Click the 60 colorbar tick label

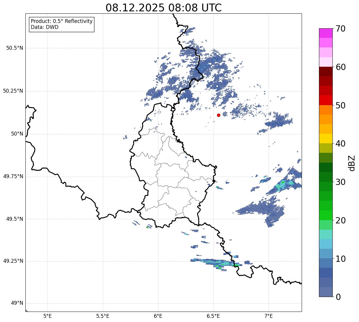click(341, 67)
